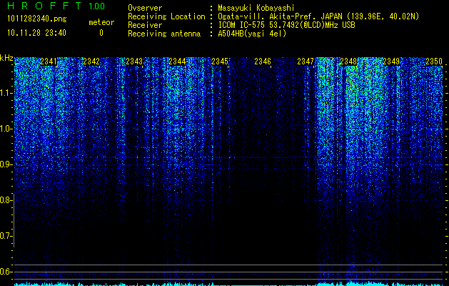Click the Ovserver label
The height and width of the screenshot is (286, 449).
[x=145, y=8]
